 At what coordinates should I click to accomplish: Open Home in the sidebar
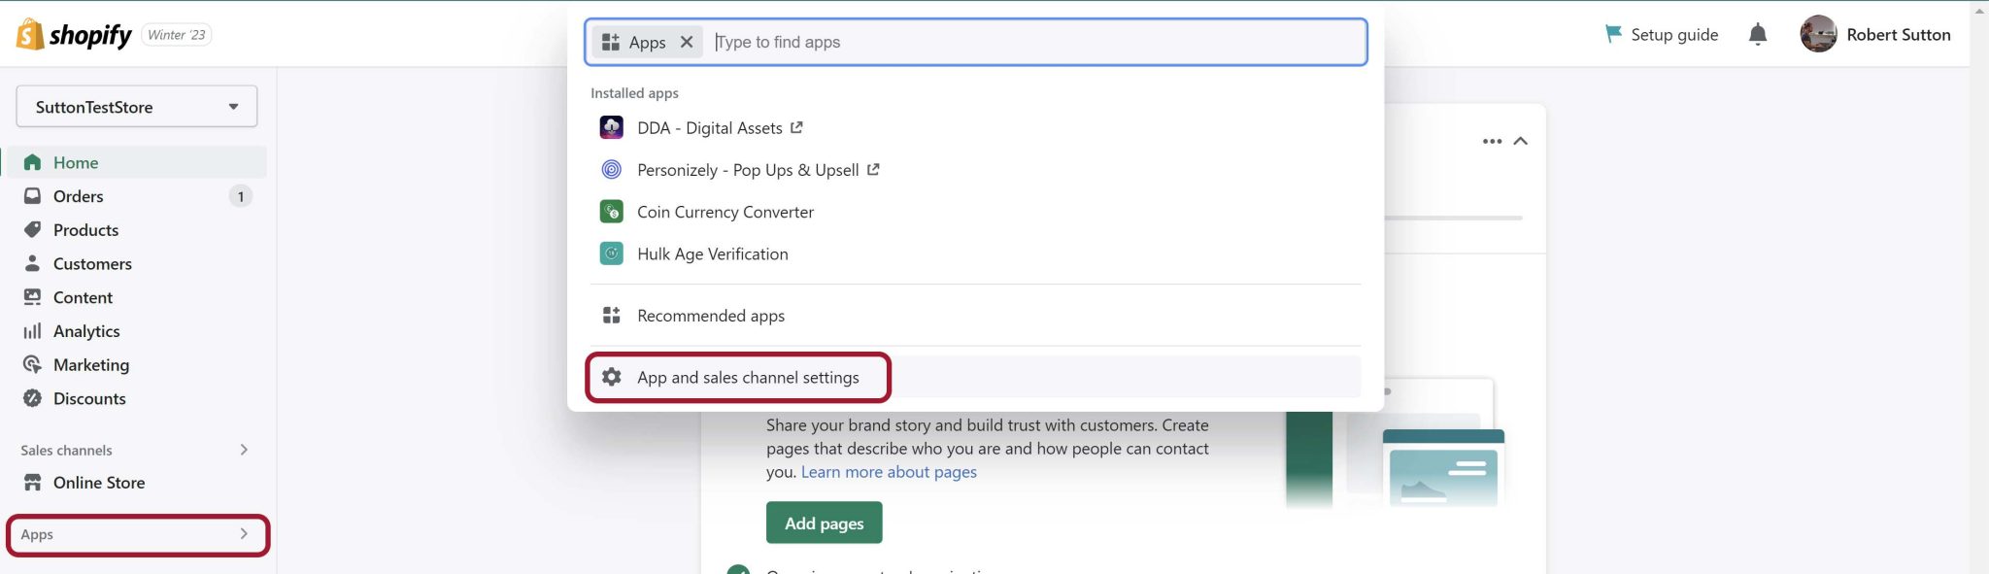pos(137,162)
